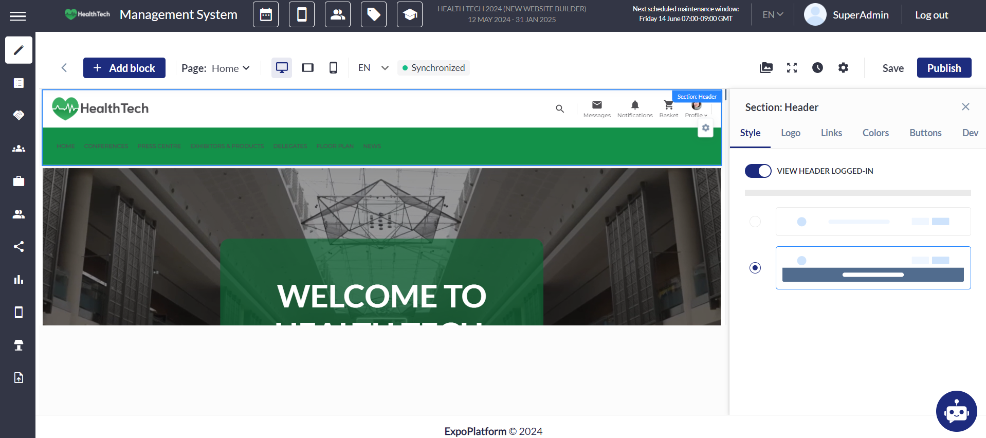The image size is (986, 438).
Task: Open the graduation cap icon in top bar
Action: click(410, 14)
